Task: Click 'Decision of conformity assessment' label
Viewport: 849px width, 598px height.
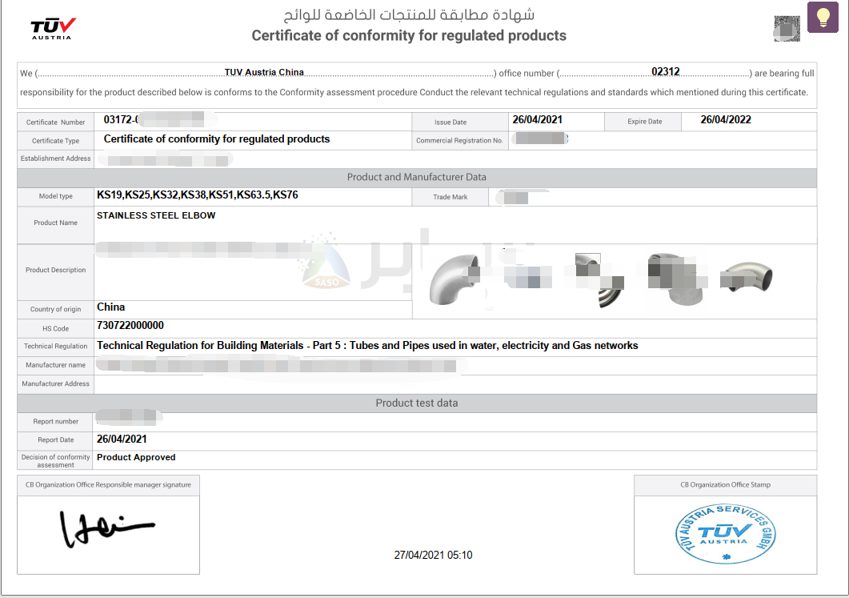Action: (56, 461)
